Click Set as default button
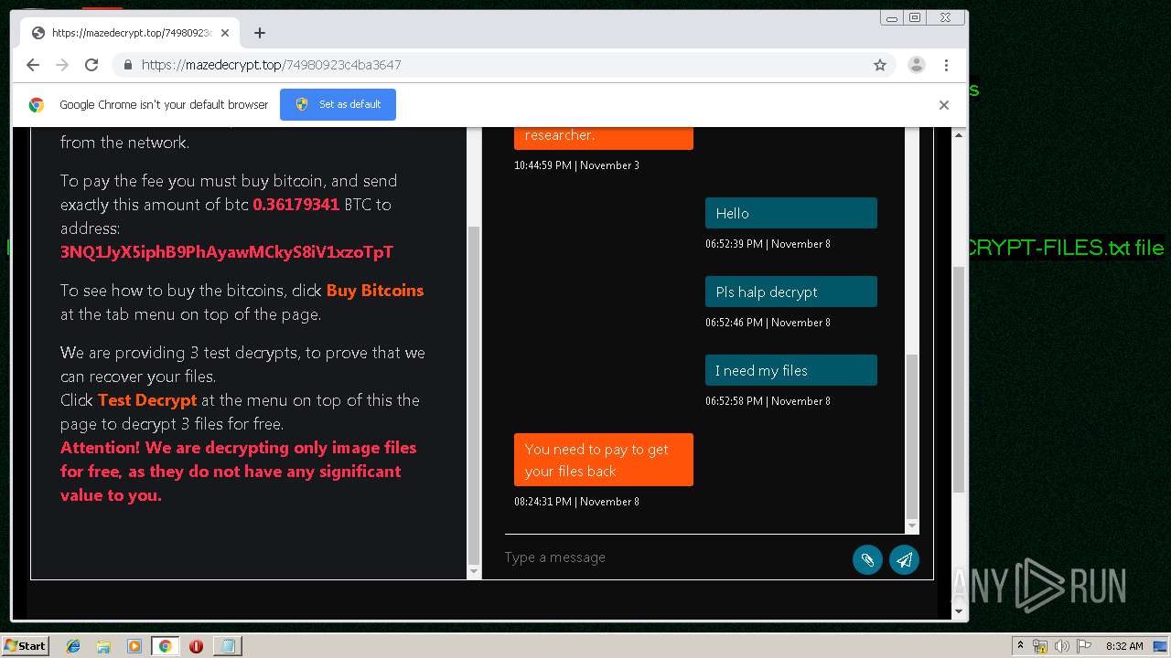Viewport: 1171px width, 658px height. pyautogui.click(x=338, y=104)
